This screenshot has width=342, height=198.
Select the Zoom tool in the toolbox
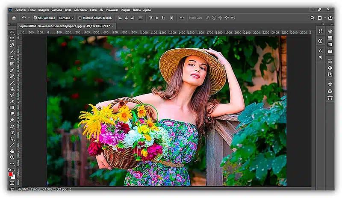[12, 157]
